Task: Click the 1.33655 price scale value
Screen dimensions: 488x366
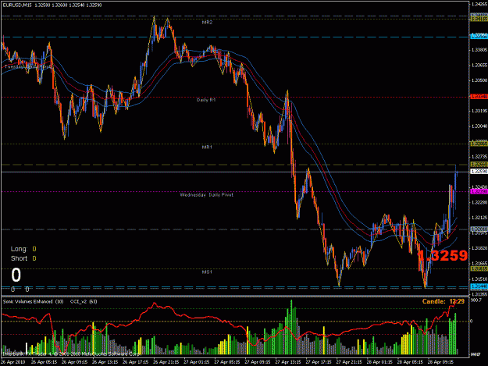Action: 479,66
